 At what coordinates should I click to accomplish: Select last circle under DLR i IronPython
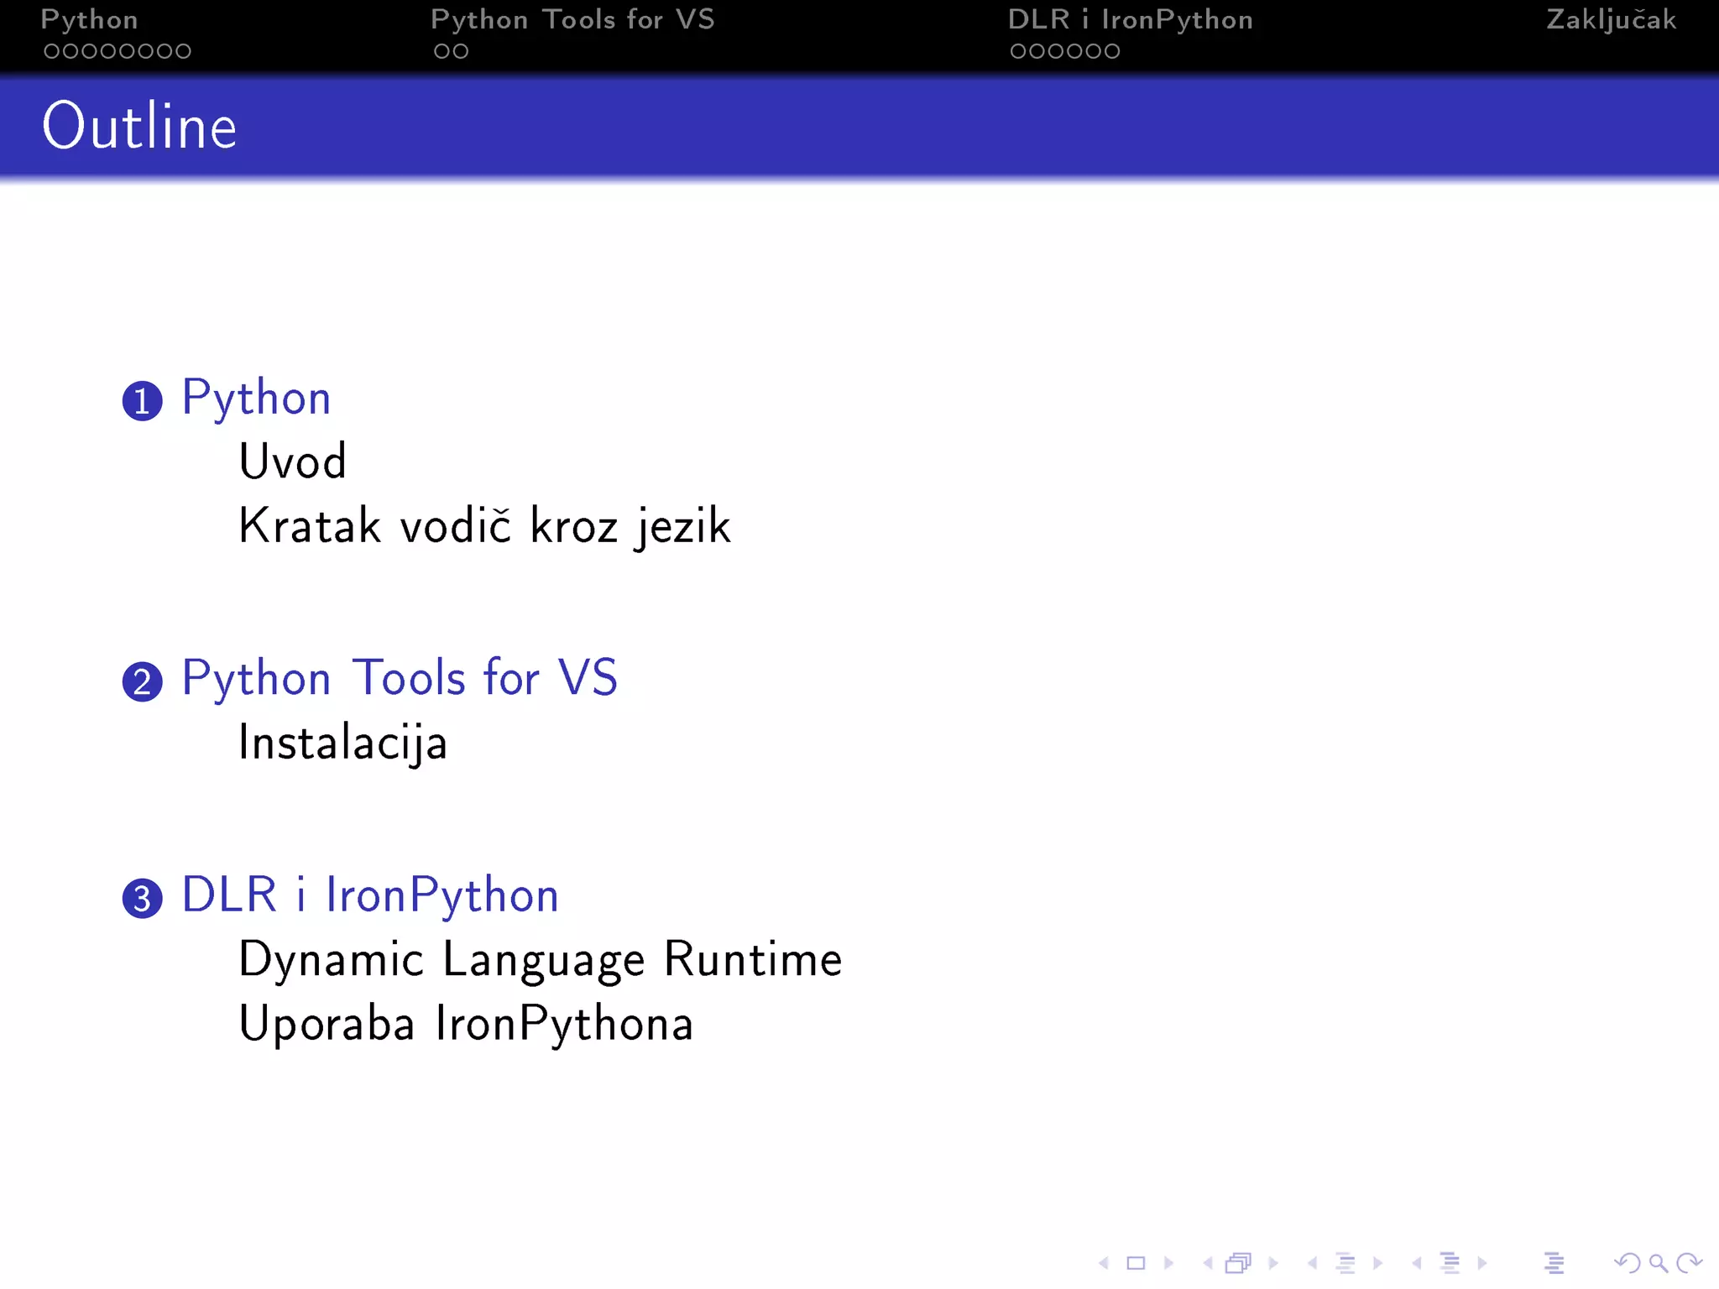point(1112,52)
